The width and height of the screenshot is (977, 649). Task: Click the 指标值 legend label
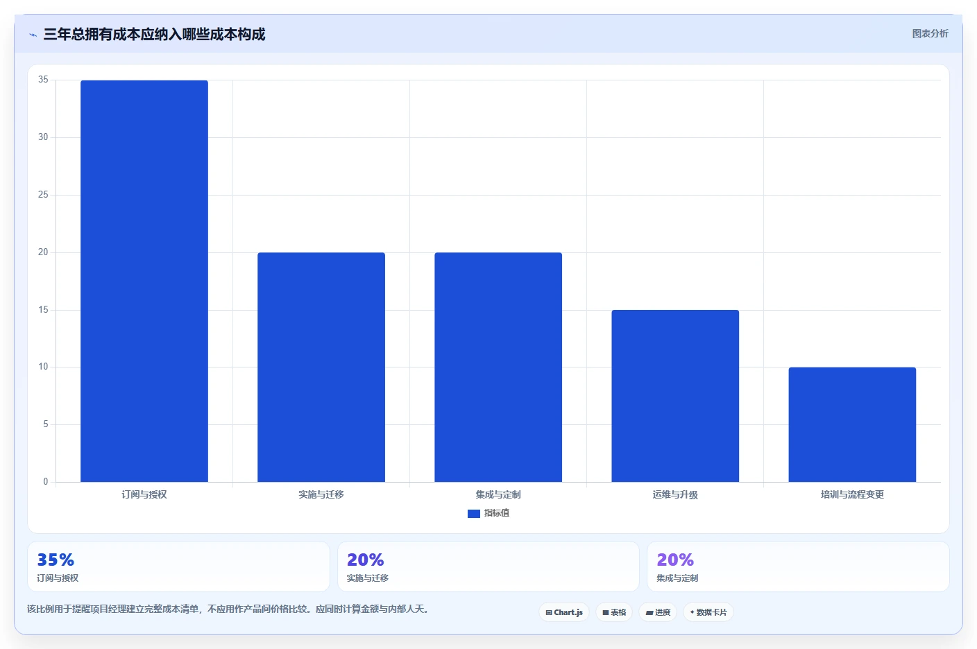[497, 513]
